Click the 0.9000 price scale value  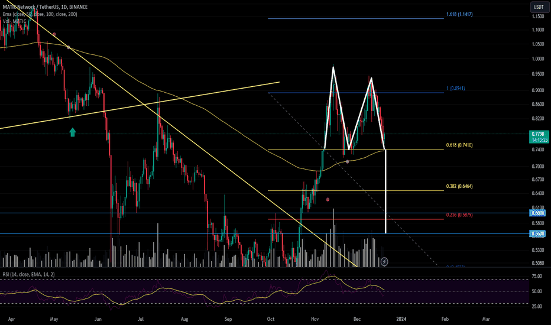click(x=538, y=90)
